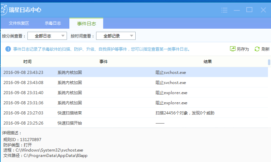Click the 瑞星日志中心 window title
The width and height of the screenshot is (271, 162).
click(x=25, y=10)
